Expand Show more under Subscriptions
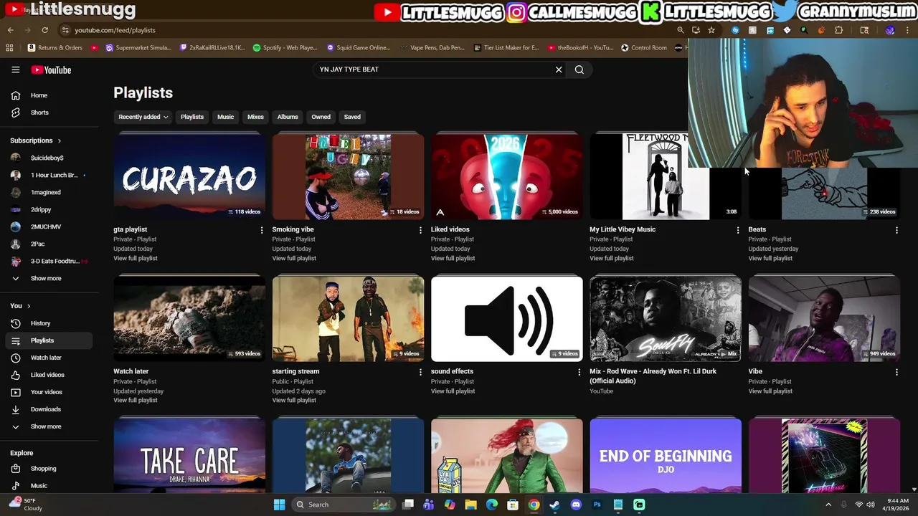918x516 pixels. pos(47,278)
